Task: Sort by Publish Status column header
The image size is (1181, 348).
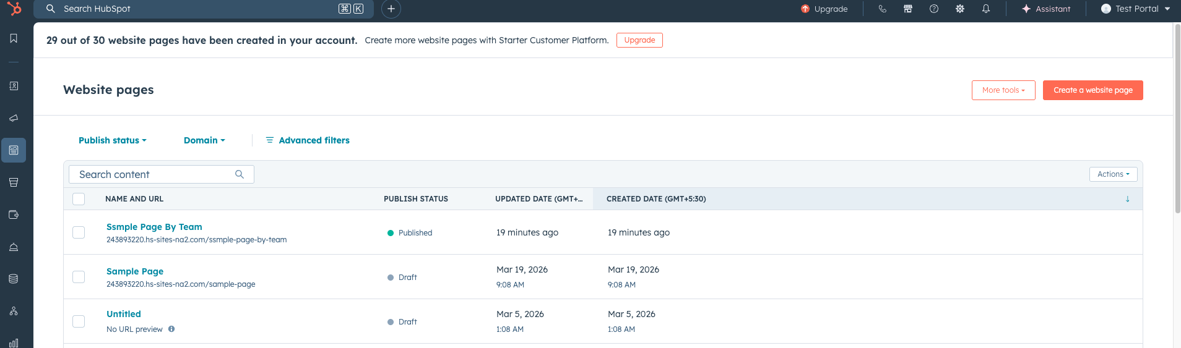Action: click(416, 199)
